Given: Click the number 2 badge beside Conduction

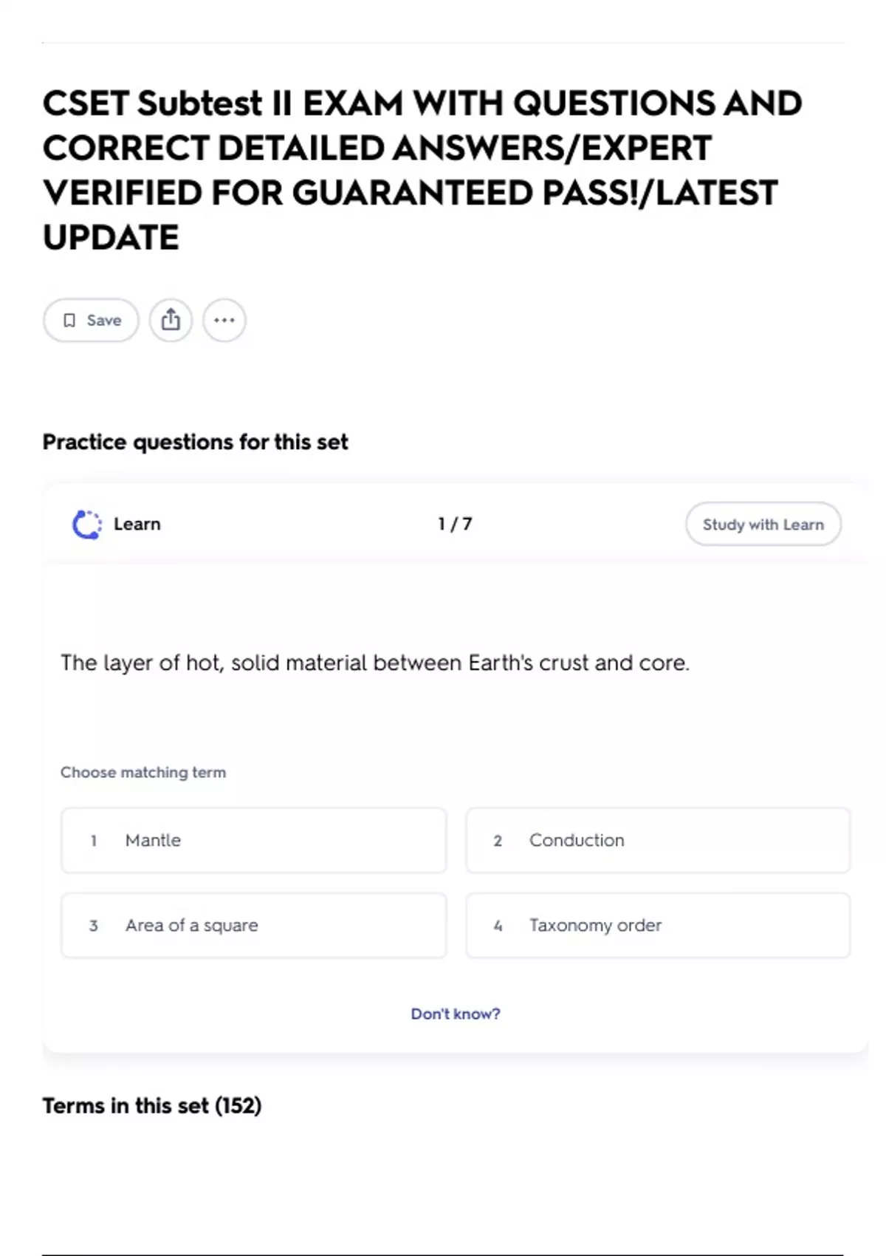Looking at the screenshot, I should point(498,841).
